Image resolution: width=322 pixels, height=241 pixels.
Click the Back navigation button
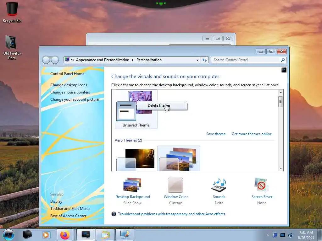[x=46, y=60]
